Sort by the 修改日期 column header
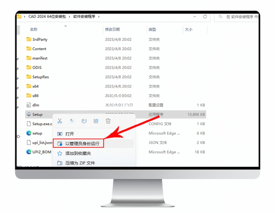 click(x=113, y=29)
